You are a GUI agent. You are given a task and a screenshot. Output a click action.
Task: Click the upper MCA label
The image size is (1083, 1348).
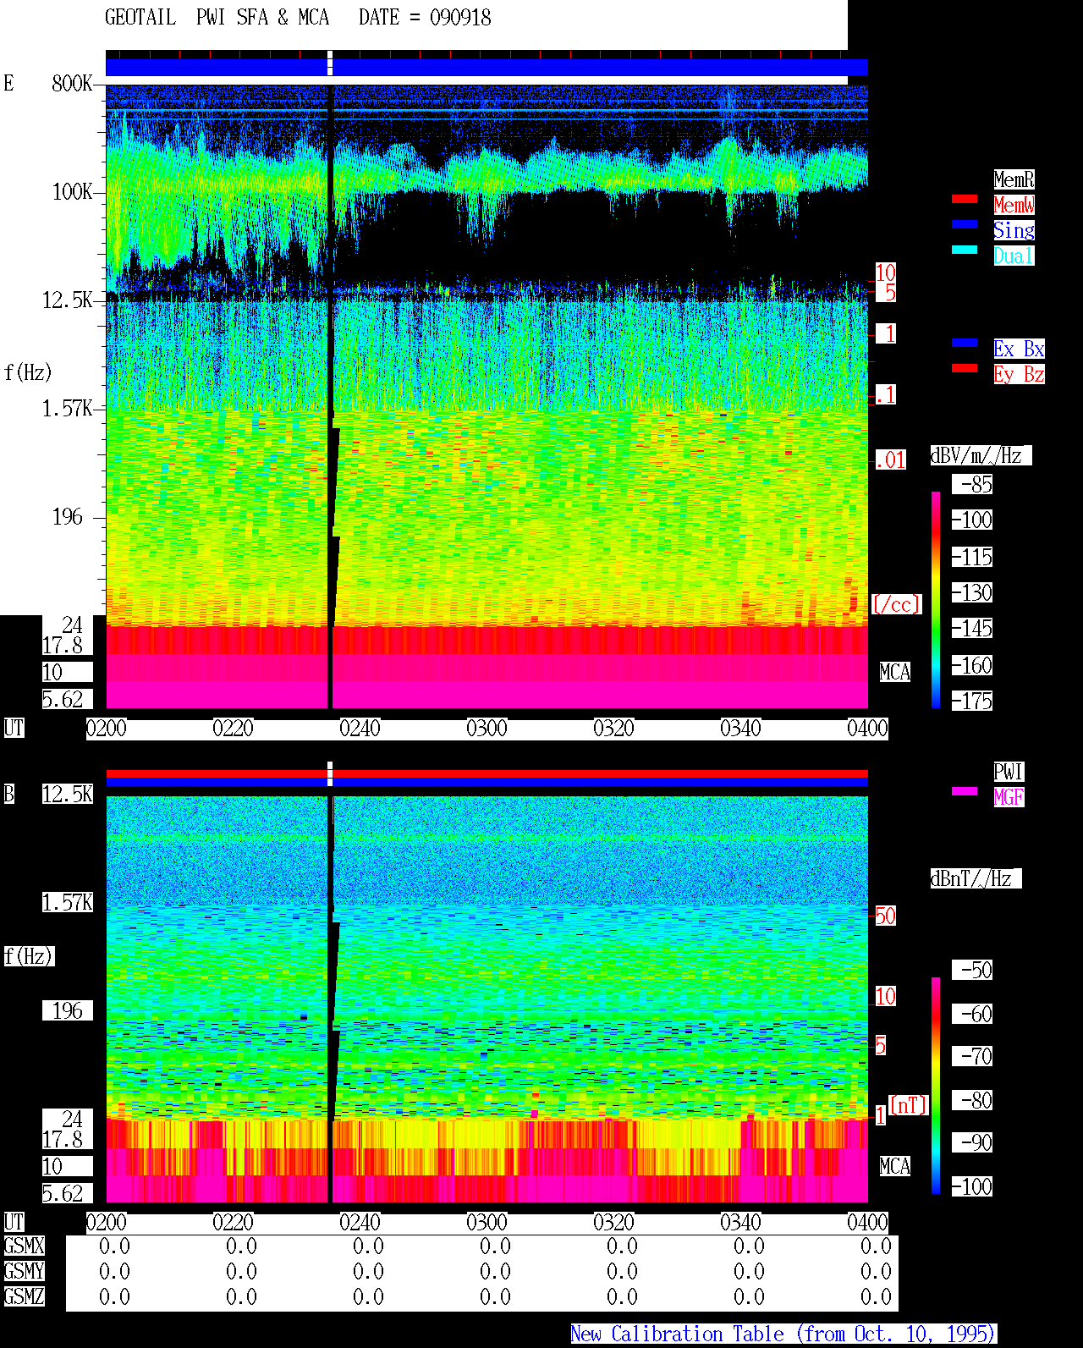click(x=895, y=673)
